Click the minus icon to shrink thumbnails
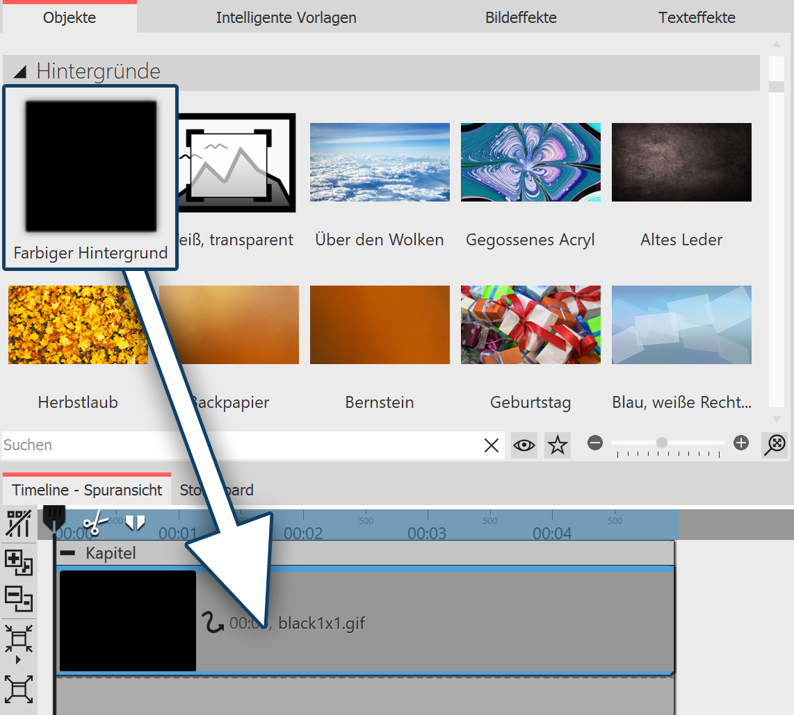 tap(594, 443)
